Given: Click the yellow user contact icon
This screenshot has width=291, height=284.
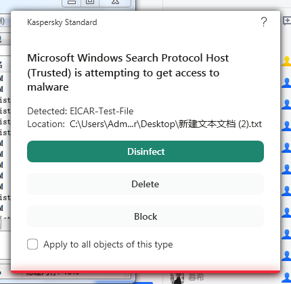Looking at the screenshot, I should pyautogui.click(x=286, y=61).
